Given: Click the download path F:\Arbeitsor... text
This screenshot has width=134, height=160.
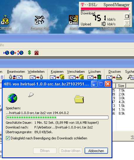Looking at the screenshot, I should pos(64,127).
